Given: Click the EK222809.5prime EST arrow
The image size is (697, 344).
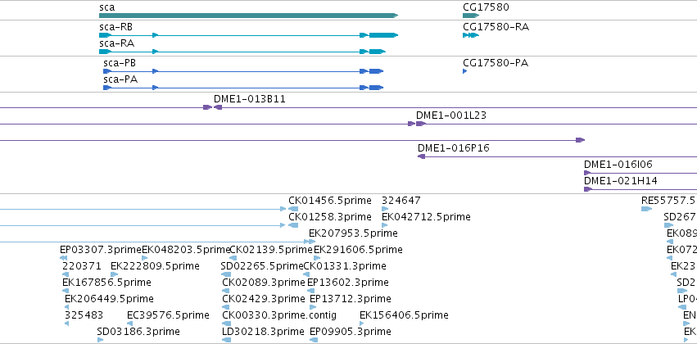Looking at the screenshot, I should tap(113, 274).
